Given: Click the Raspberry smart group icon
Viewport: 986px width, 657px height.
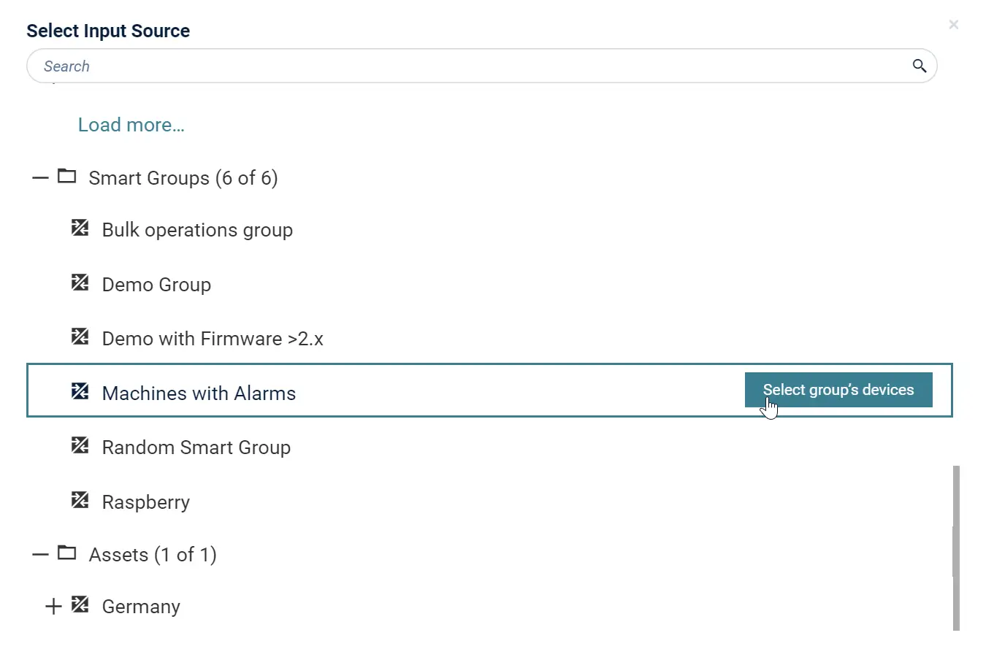Looking at the screenshot, I should click(x=80, y=501).
